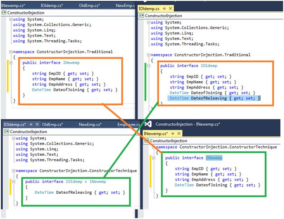The height and width of the screenshot is (219, 284).
Task: Collapse the using block in bottom-left editor
Action: coord(14,138)
